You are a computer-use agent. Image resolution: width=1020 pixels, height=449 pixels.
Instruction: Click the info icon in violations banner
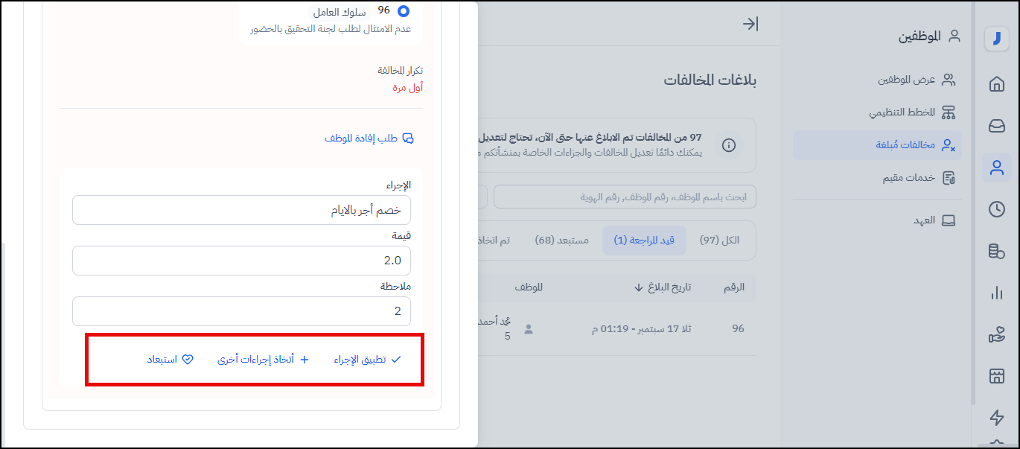[x=729, y=145]
